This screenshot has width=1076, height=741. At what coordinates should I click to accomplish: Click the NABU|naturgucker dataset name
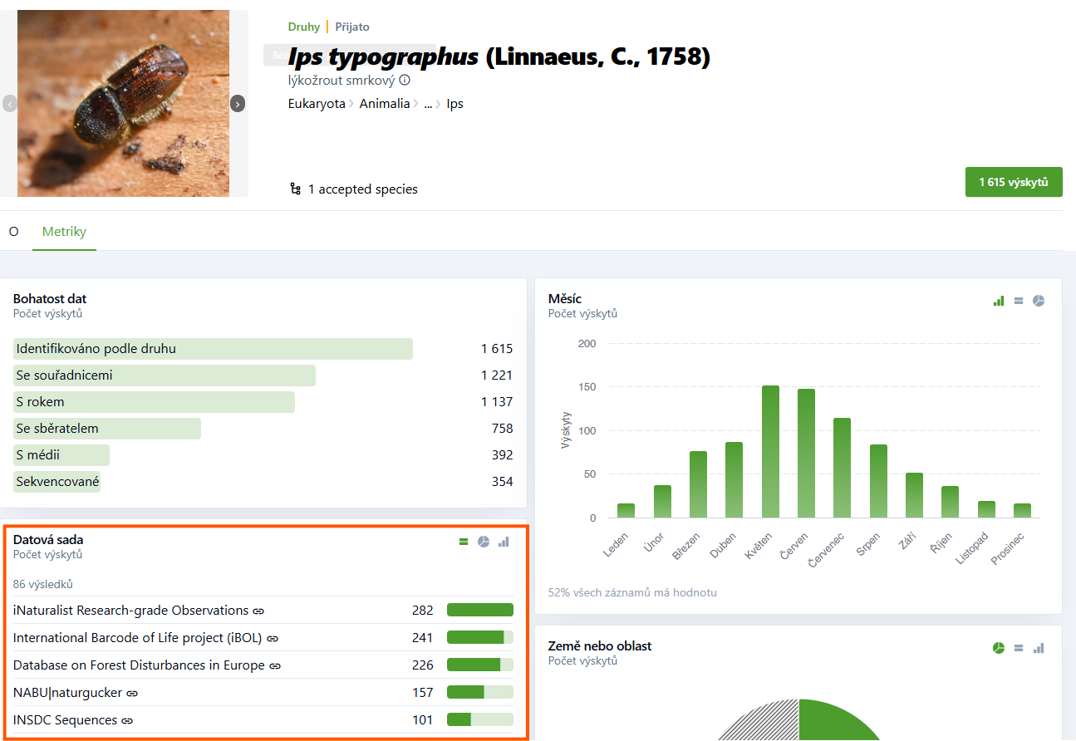(68, 693)
